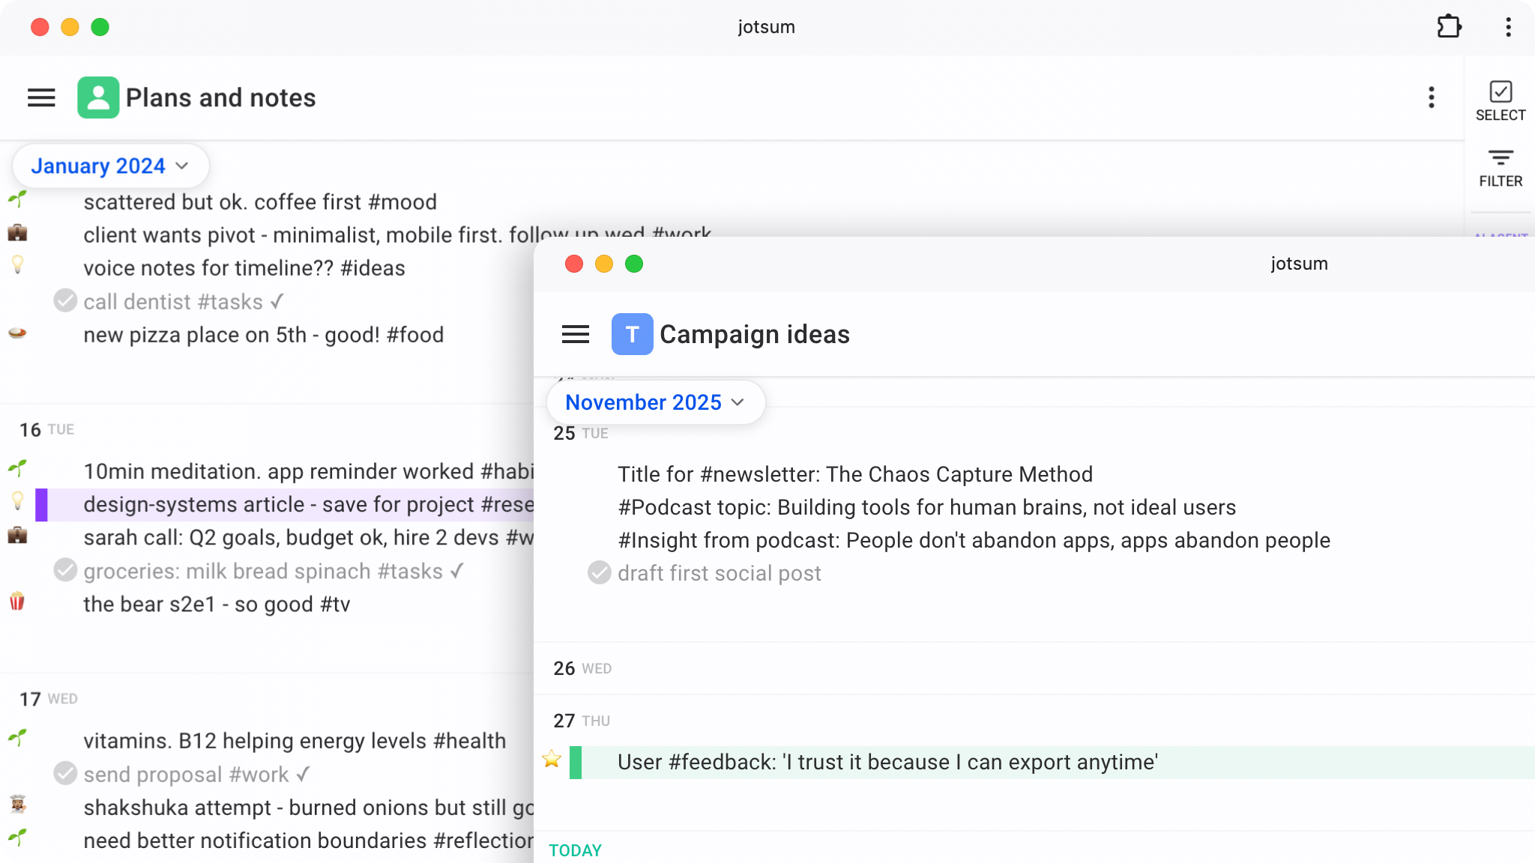
Task: Activate the SELECT checkbox tool in sidebar
Action: click(1501, 101)
